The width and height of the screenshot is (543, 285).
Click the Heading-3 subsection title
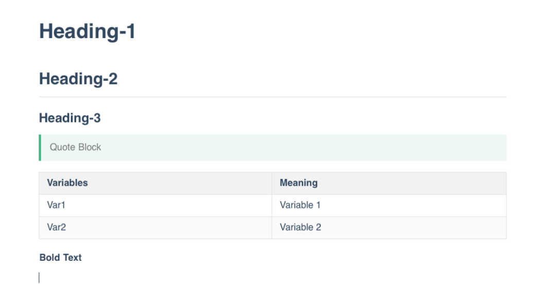[69, 118]
